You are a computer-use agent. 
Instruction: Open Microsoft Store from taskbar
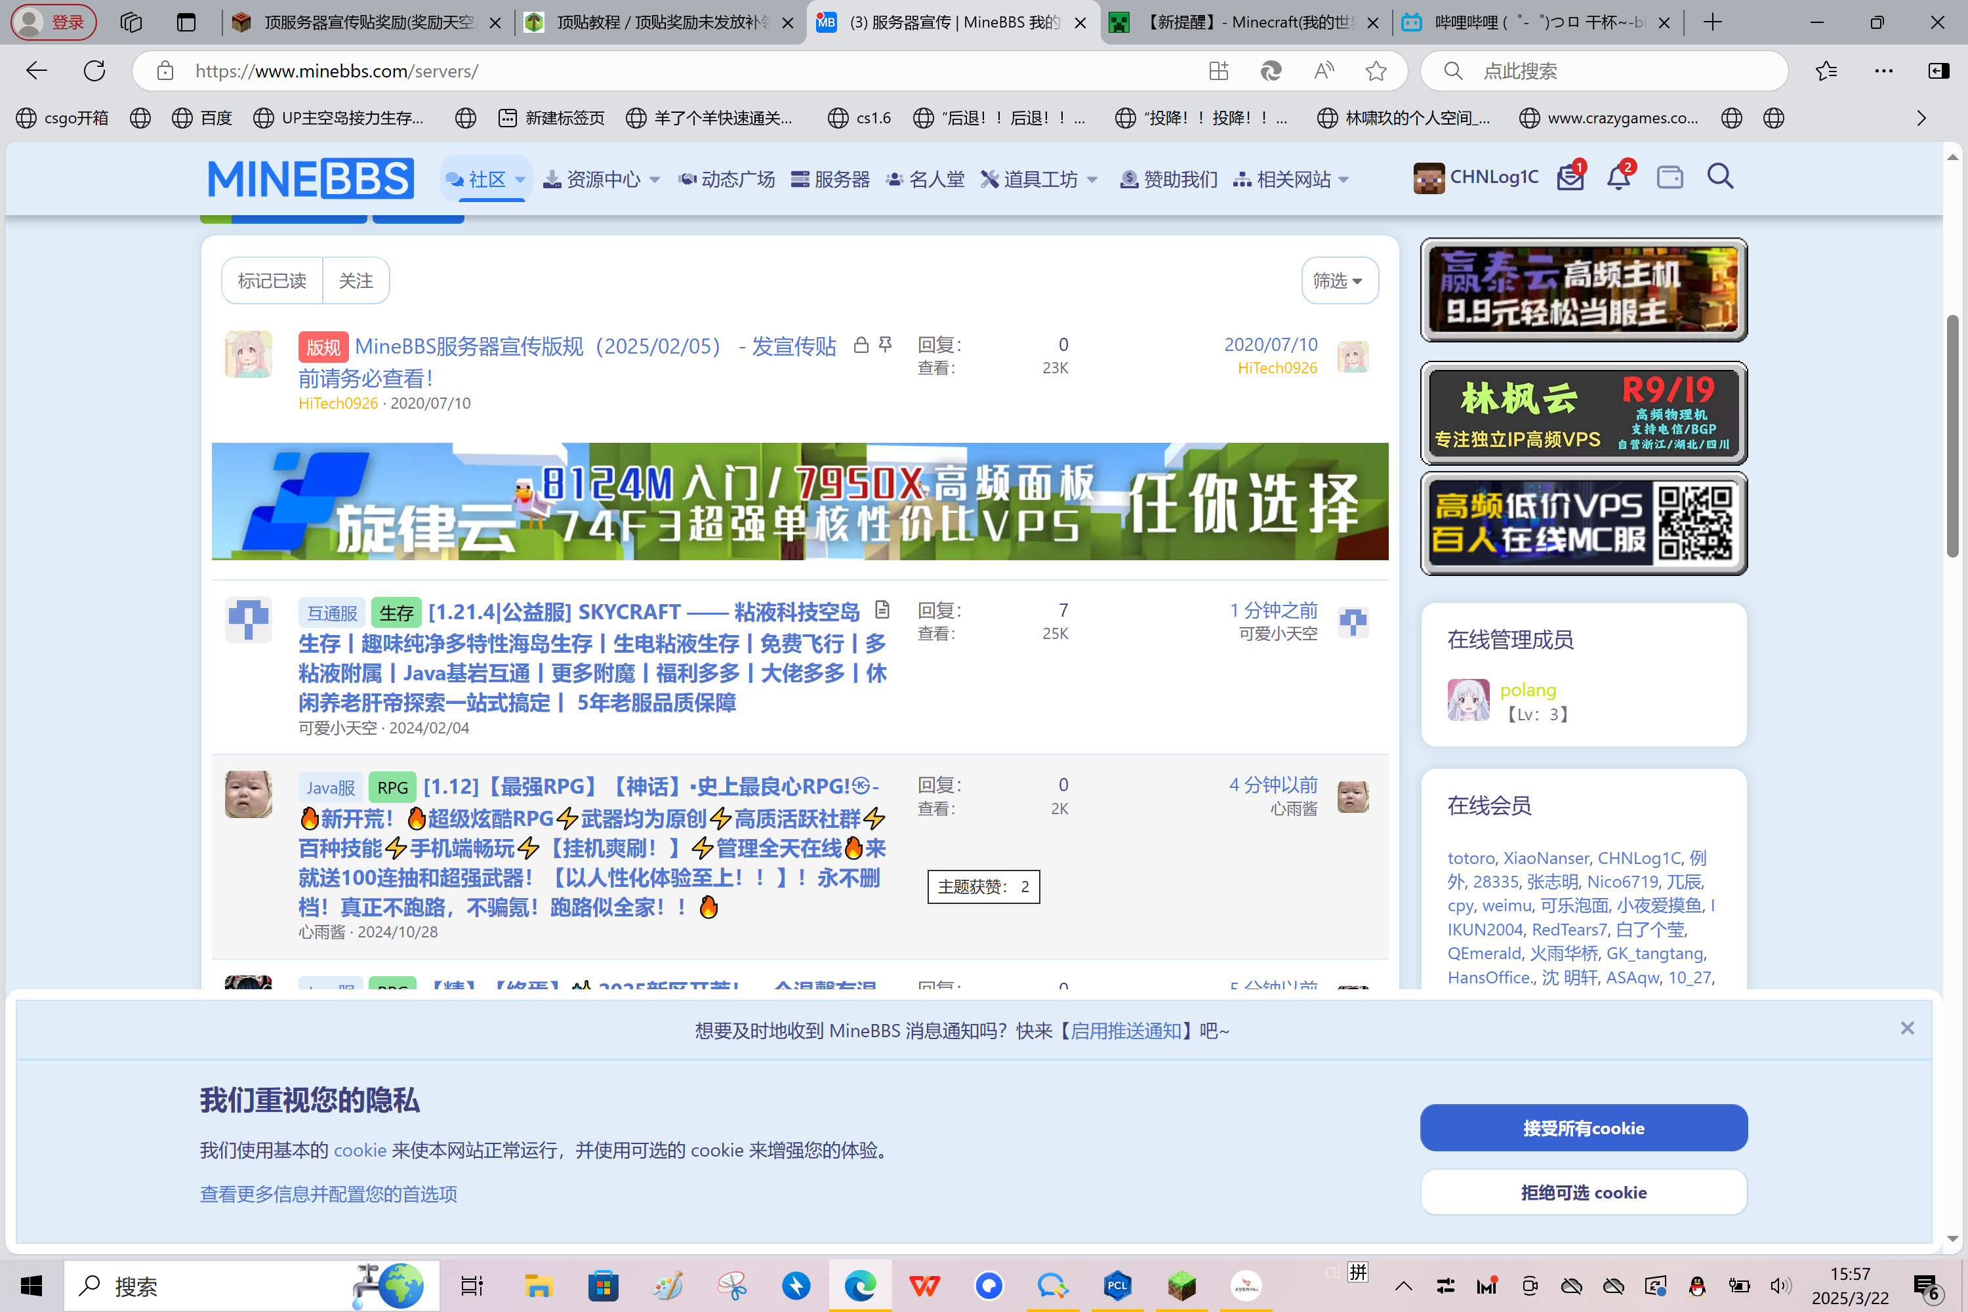point(602,1286)
